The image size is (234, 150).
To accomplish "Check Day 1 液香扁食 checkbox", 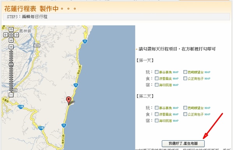I will 156,78.
